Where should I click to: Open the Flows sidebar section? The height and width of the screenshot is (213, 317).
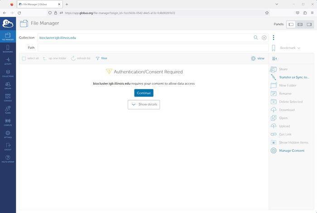click(8, 110)
